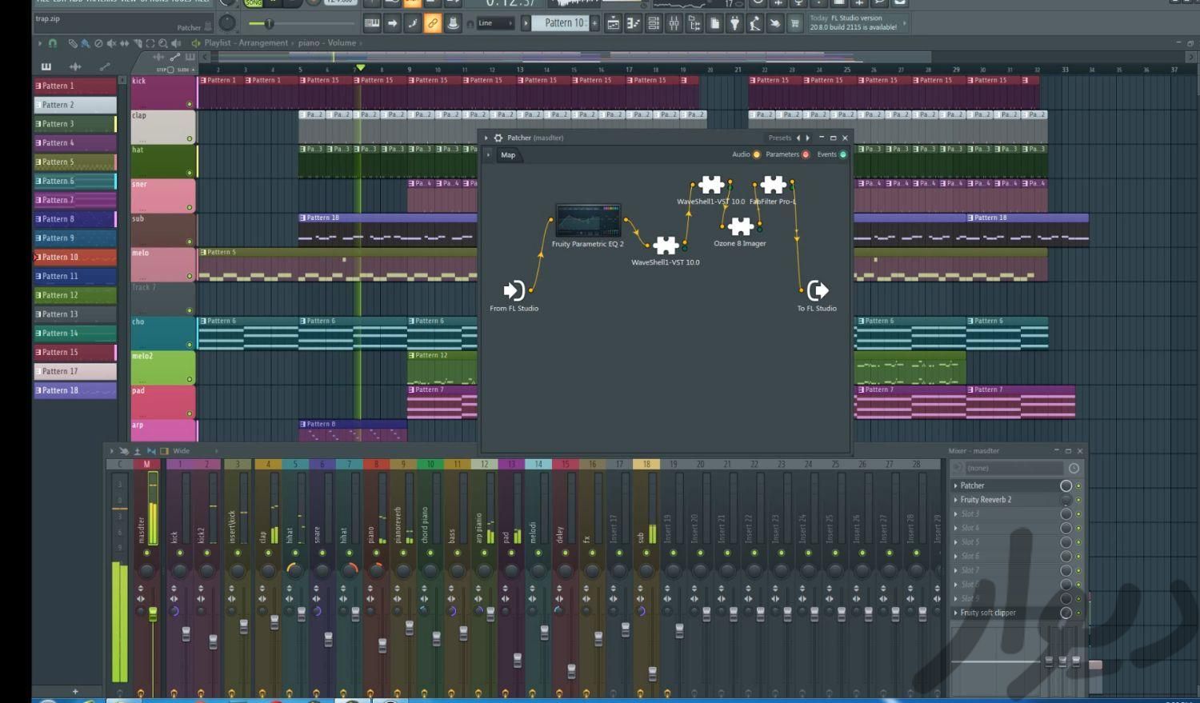Select the lower WaveShell1-VST 10.0 node

coord(666,245)
